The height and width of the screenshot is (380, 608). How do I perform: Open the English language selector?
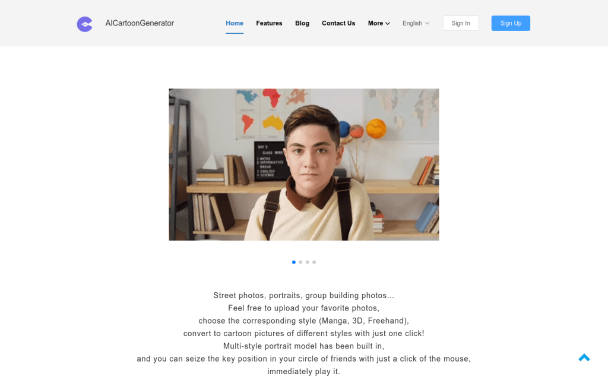coord(416,23)
